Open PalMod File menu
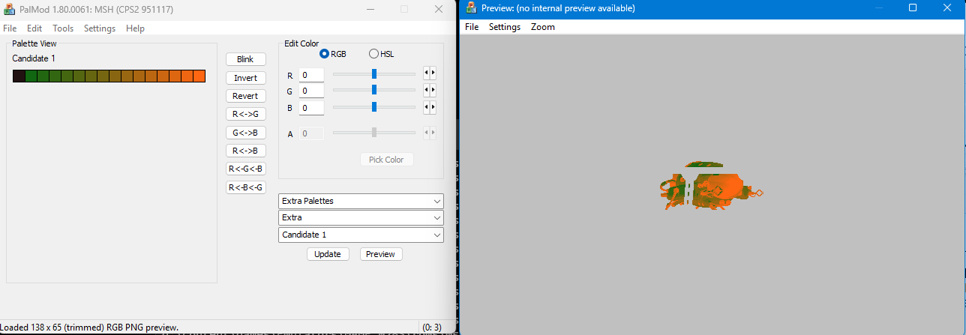The height and width of the screenshot is (335, 966). (10, 28)
